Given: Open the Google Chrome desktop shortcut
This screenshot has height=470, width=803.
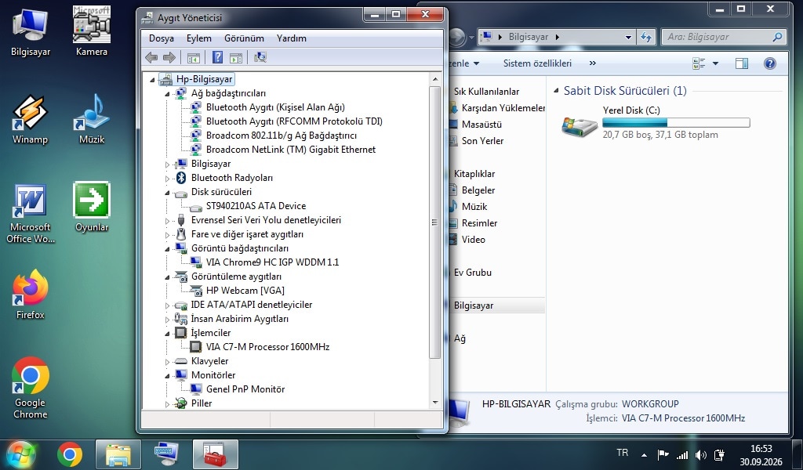Looking at the screenshot, I should [x=31, y=389].
